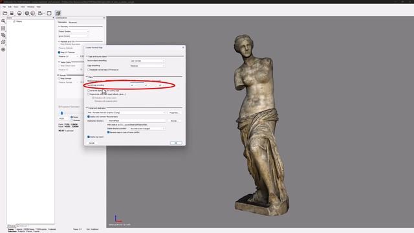The width and height of the screenshot is (414, 233).
Task: Click Cancel in Create Normal Map dialog
Action: click(92, 143)
